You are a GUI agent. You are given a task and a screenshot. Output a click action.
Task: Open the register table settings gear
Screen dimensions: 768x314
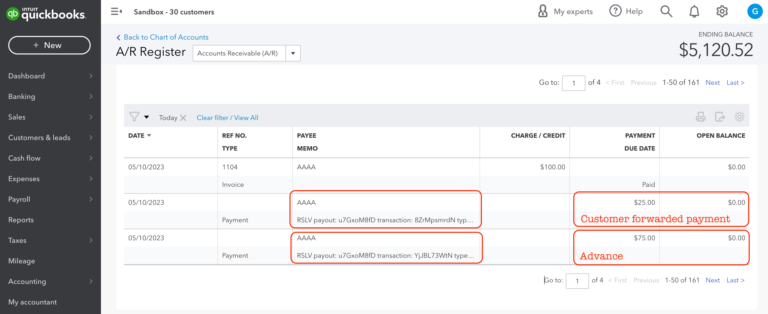point(739,117)
